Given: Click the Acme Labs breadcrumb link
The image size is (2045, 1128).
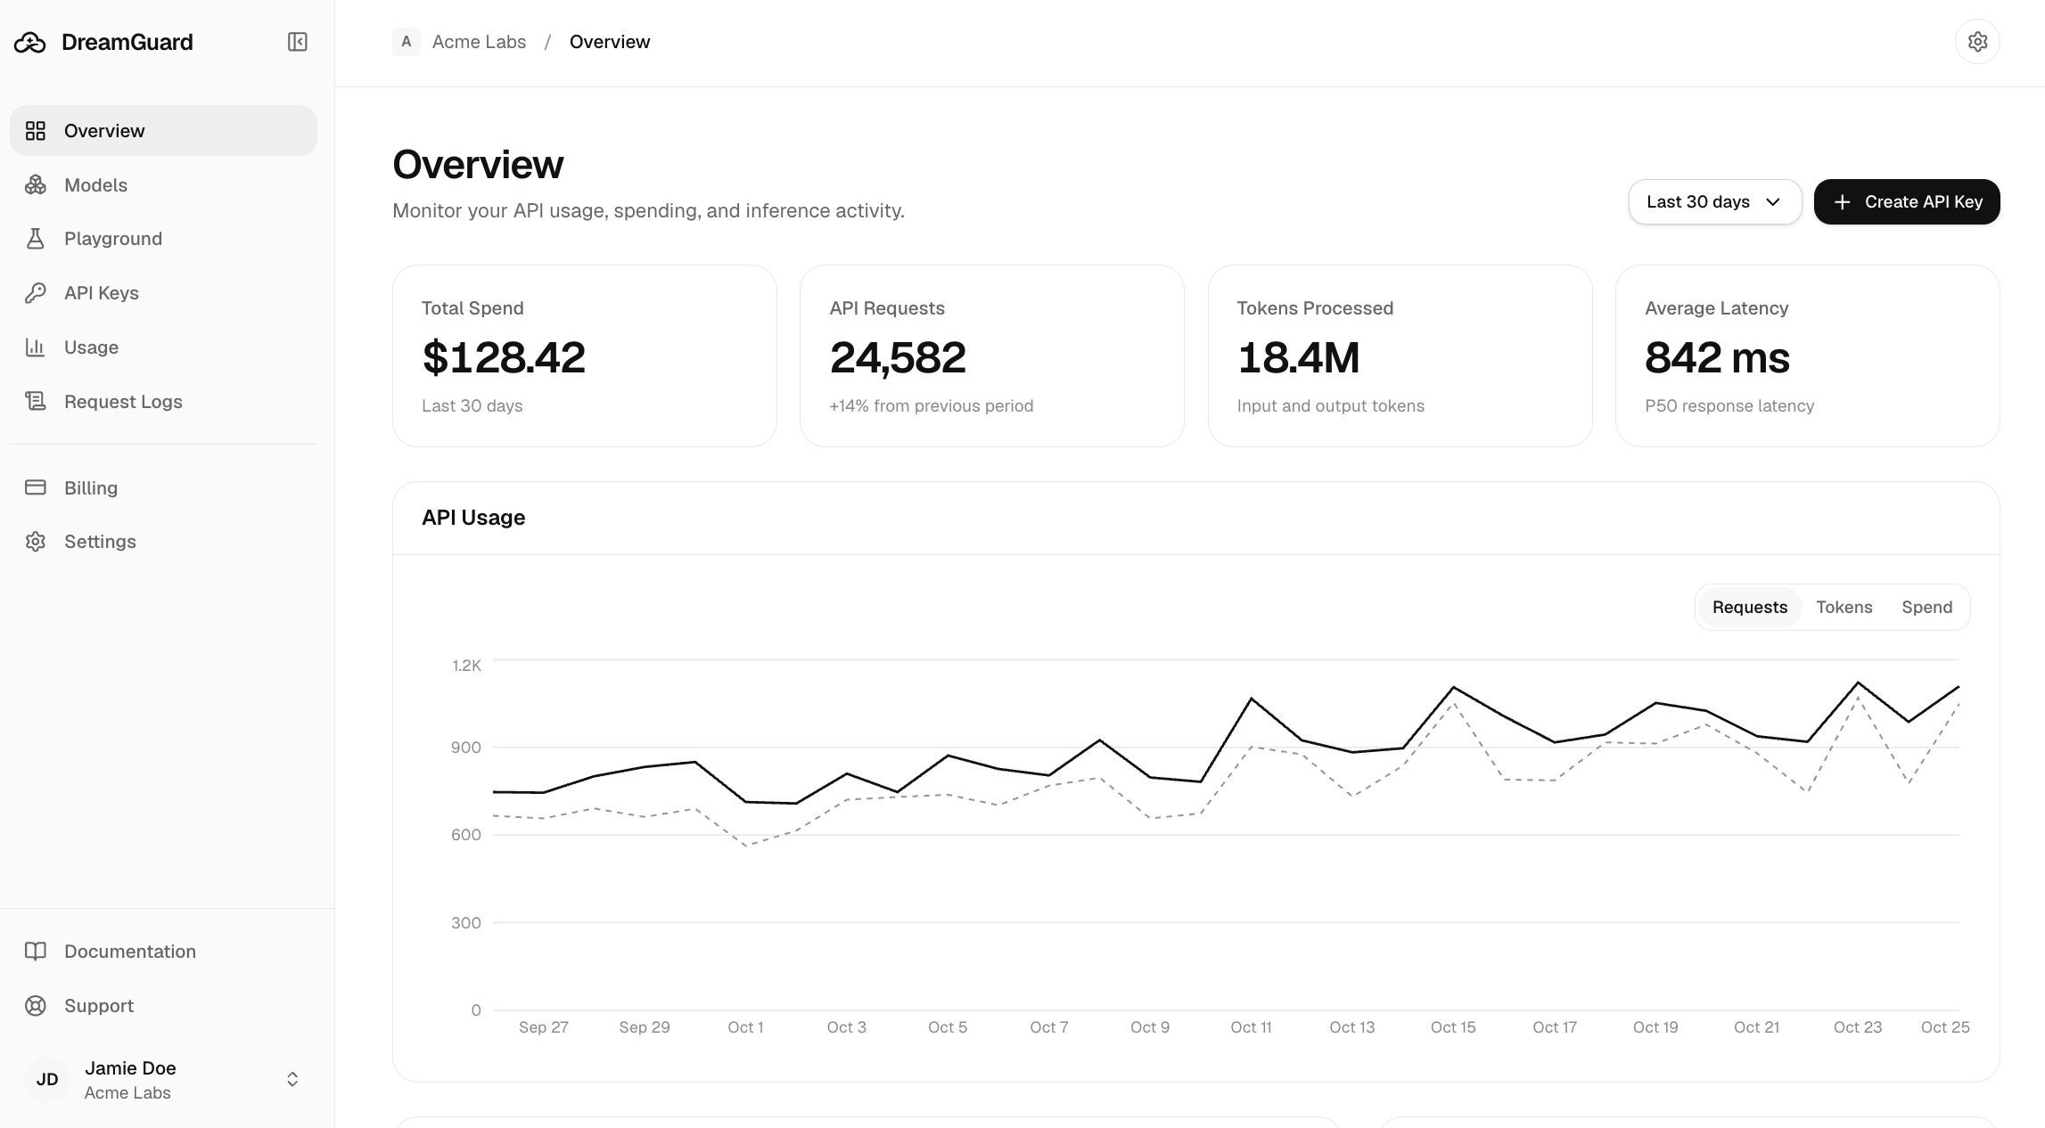Looking at the screenshot, I should 479,42.
